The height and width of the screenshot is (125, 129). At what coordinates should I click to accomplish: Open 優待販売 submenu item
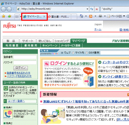(31, 46)
